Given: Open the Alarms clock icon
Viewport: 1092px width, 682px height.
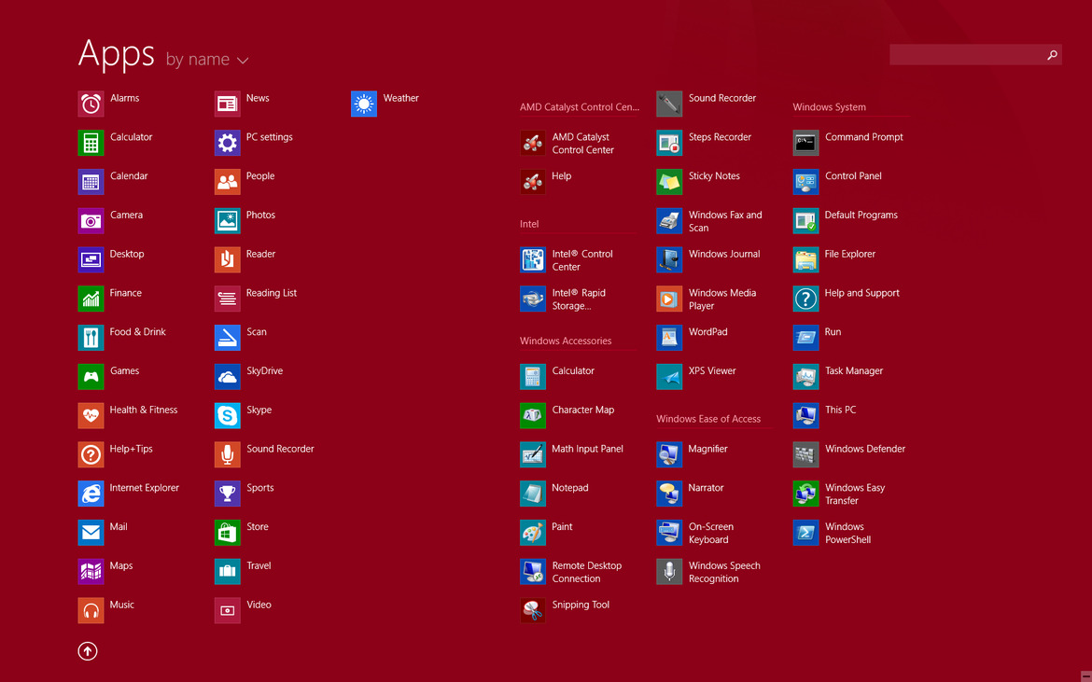Looking at the screenshot, I should point(91,104).
